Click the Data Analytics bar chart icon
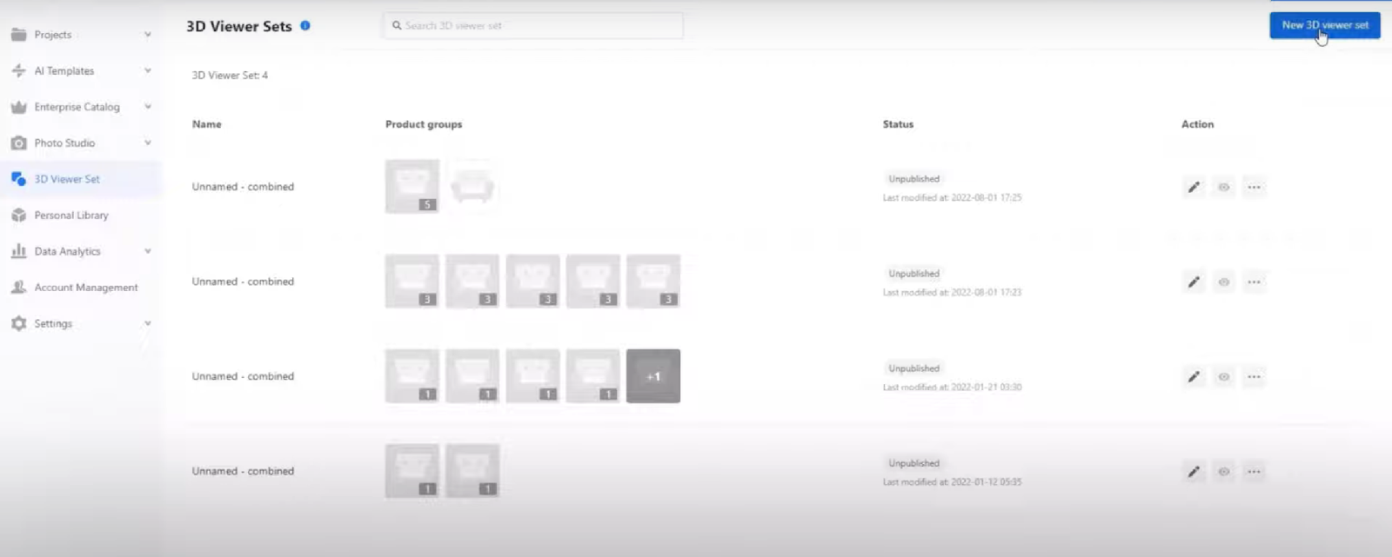The height and width of the screenshot is (557, 1392). [18, 251]
